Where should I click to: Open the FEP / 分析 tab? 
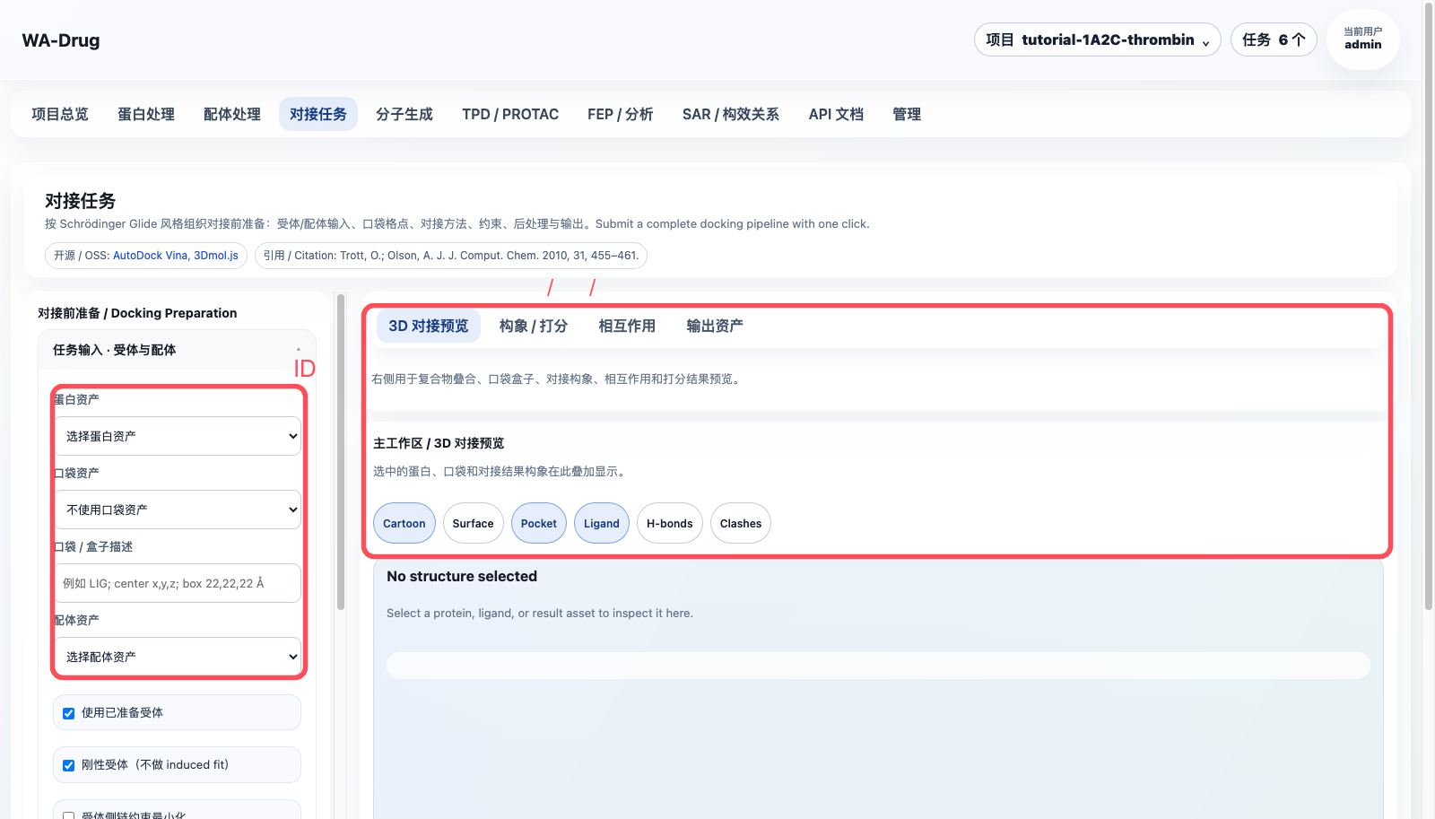[x=621, y=114]
